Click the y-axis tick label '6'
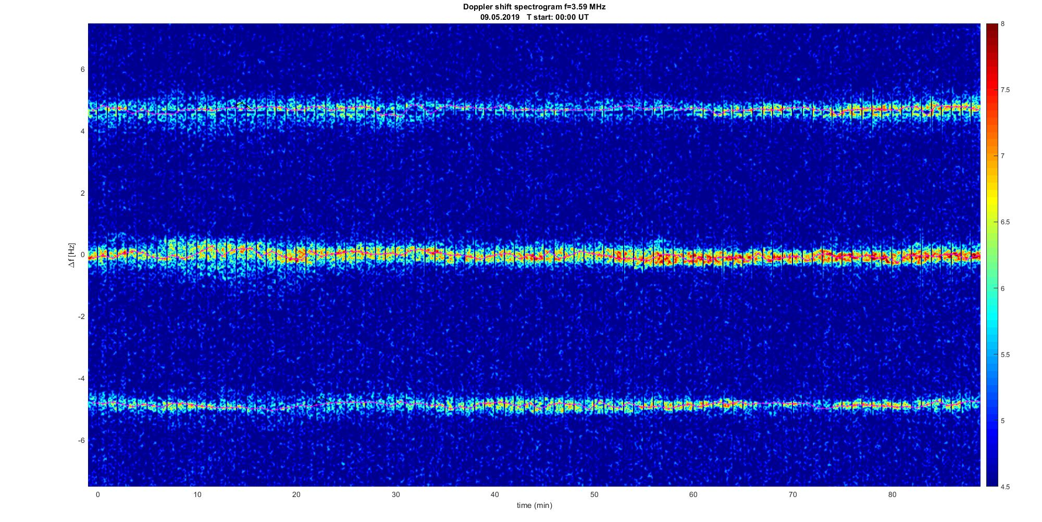This screenshot has width=1042, height=522. click(x=83, y=70)
